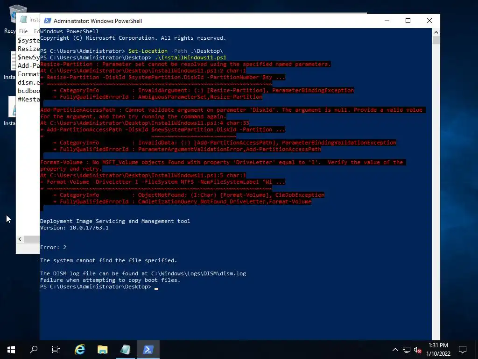The image size is (478, 359).
Task: Open File Explorer from taskbar
Action: [102, 350]
